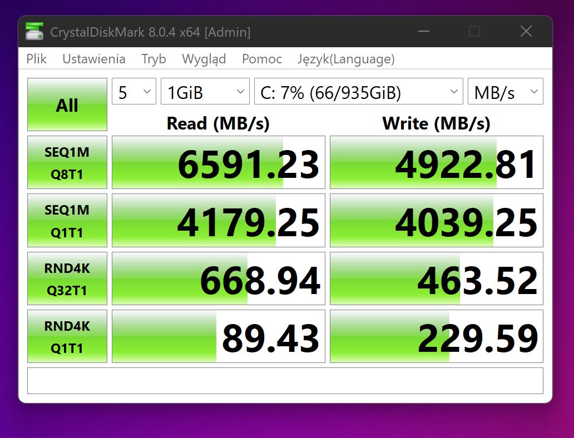Open the Plik menu

point(36,59)
